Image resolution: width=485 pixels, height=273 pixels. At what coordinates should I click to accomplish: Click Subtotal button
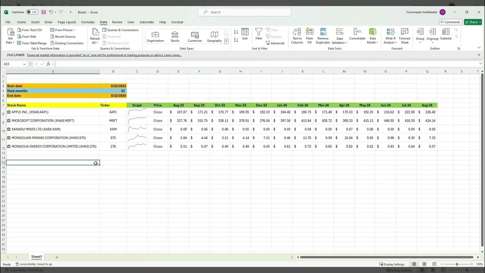(446, 34)
